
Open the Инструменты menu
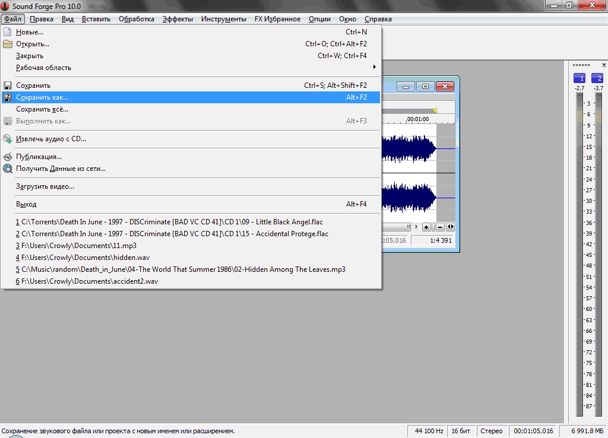coord(224,19)
